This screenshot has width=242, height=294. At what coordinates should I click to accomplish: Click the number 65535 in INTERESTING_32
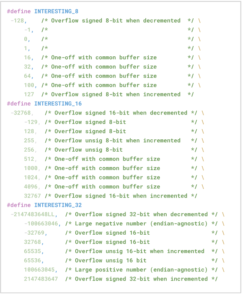coord(32,251)
